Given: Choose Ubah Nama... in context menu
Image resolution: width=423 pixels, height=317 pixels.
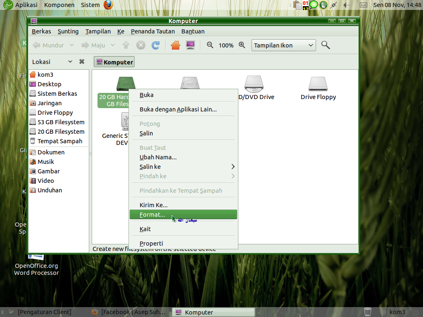Looking at the screenshot, I should point(183,157).
